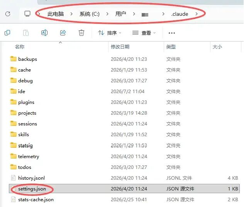Expand chevron after 系统 (C:)
Viewport: 244px width, 207px height.
(107, 14)
